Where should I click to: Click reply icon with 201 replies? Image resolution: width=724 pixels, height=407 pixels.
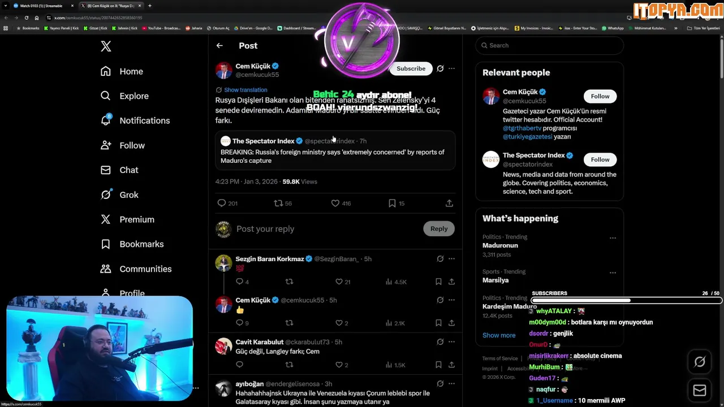point(222,203)
